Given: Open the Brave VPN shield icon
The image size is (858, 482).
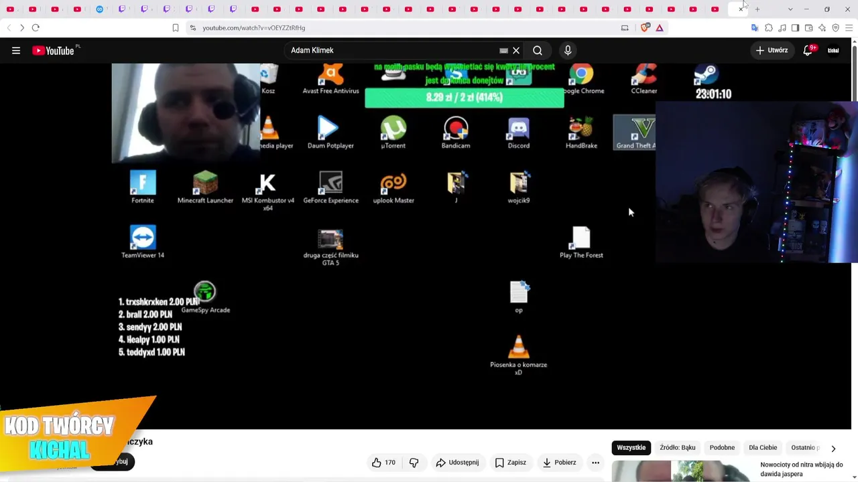Looking at the screenshot, I should coord(835,27).
